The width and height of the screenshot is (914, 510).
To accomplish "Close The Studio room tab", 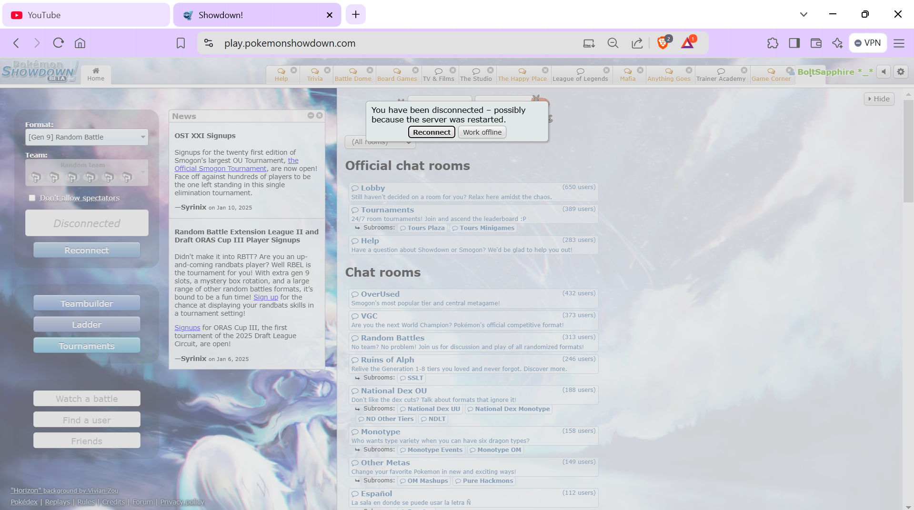I will click(491, 70).
